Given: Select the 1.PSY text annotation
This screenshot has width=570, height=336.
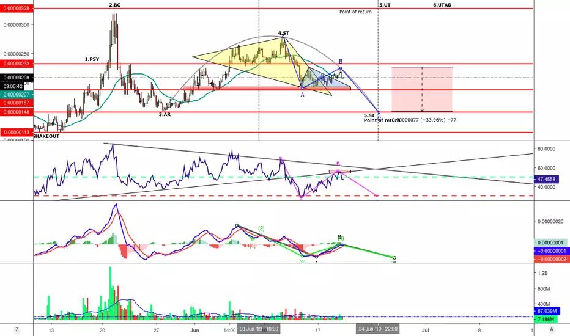Looking at the screenshot, I should click(92, 59).
